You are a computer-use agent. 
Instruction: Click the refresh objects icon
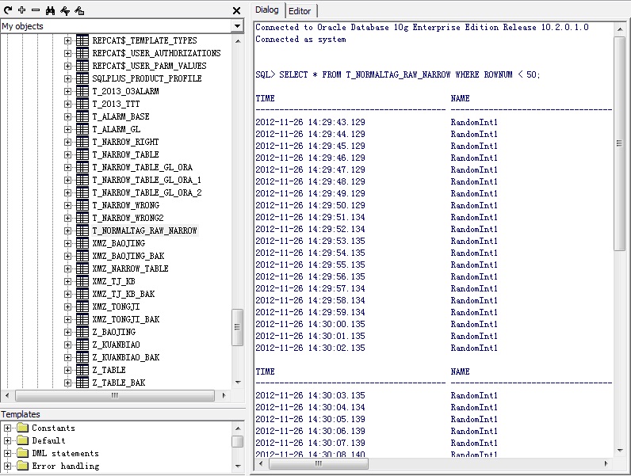[x=8, y=10]
